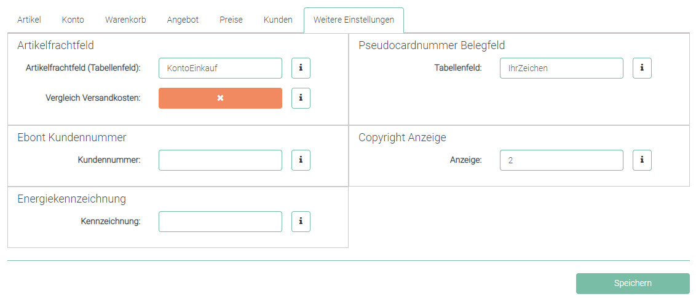This screenshot has width=696, height=302.
Task: Open the Preise tab
Action: point(231,20)
